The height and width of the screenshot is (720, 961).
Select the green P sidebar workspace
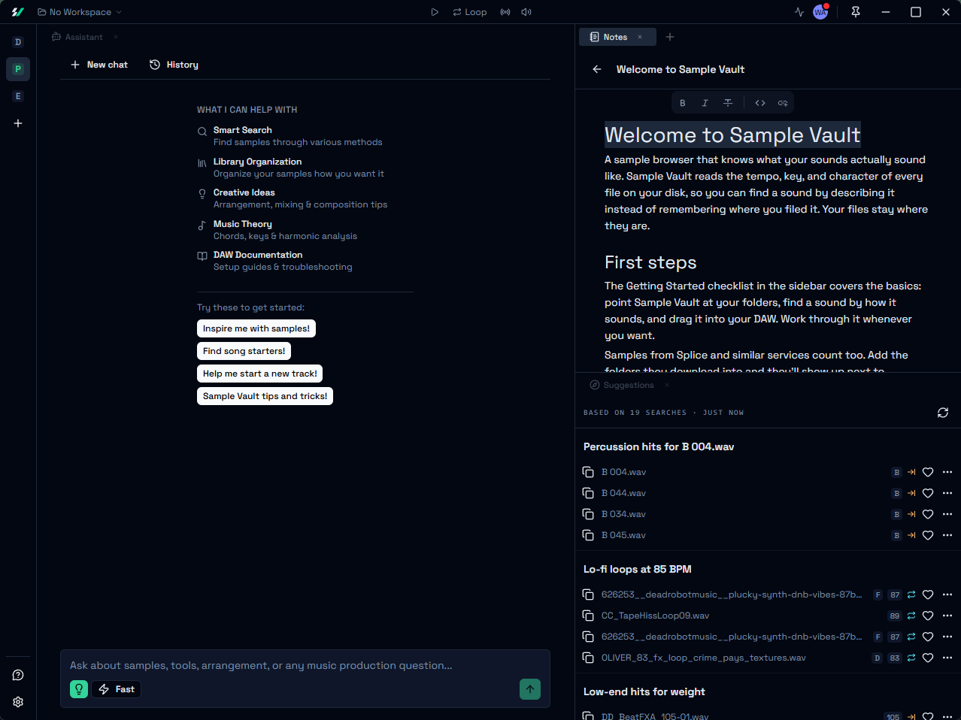click(x=18, y=69)
